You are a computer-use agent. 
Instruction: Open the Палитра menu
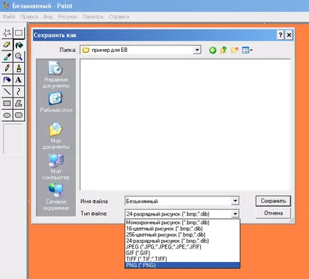(x=93, y=16)
